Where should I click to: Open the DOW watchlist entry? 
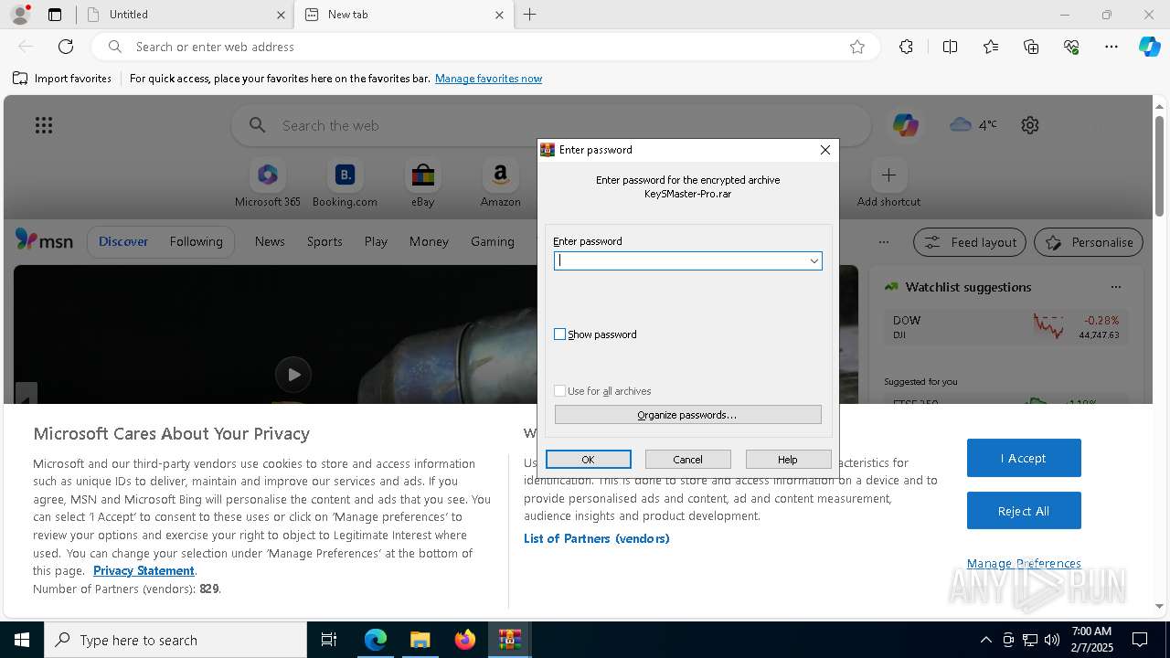[1005, 326]
